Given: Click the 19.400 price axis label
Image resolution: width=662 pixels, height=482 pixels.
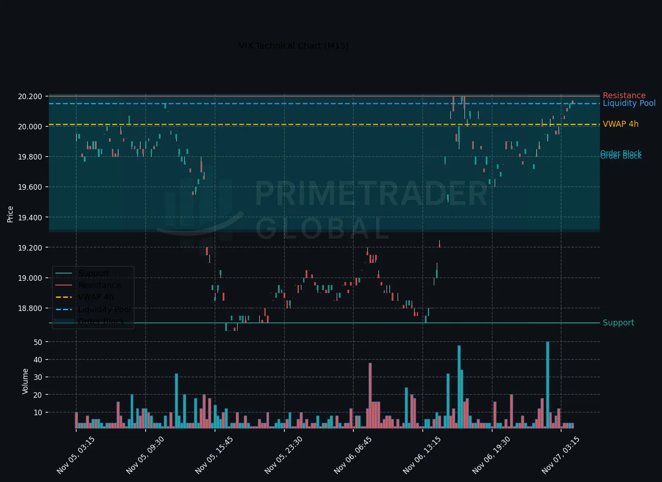Looking at the screenshot, I should tap(30, 217).
